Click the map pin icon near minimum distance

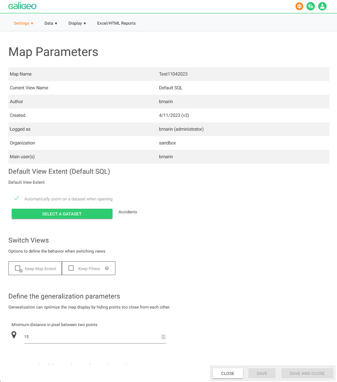tap(14, 335)
